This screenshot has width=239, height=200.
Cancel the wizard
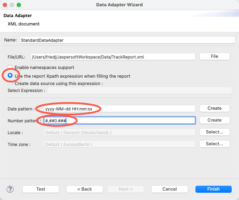click(x=170, y=189)
